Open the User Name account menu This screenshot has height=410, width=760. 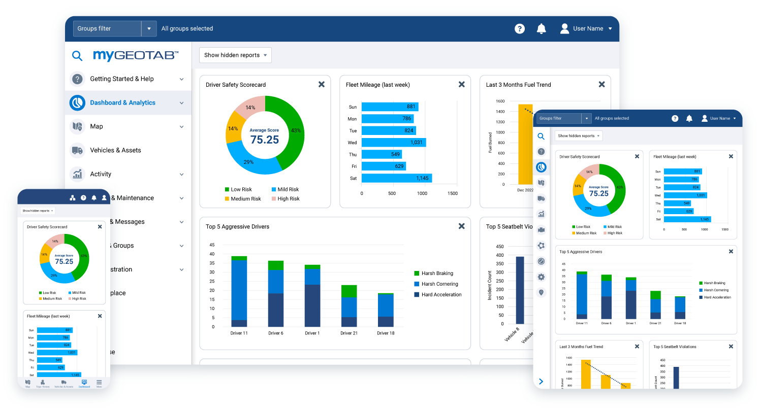click(x=587, y=28)
